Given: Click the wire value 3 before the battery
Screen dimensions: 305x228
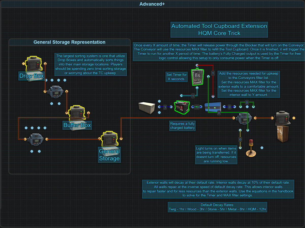Looking at the screenshot, I should point(165,107).
